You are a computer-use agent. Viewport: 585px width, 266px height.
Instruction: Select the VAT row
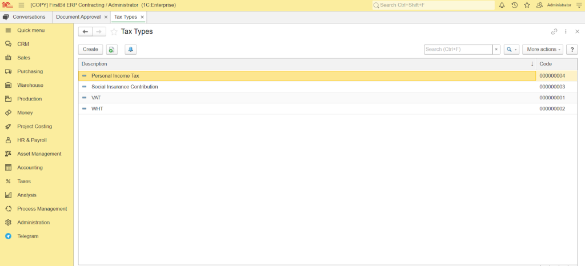point(96,98)
